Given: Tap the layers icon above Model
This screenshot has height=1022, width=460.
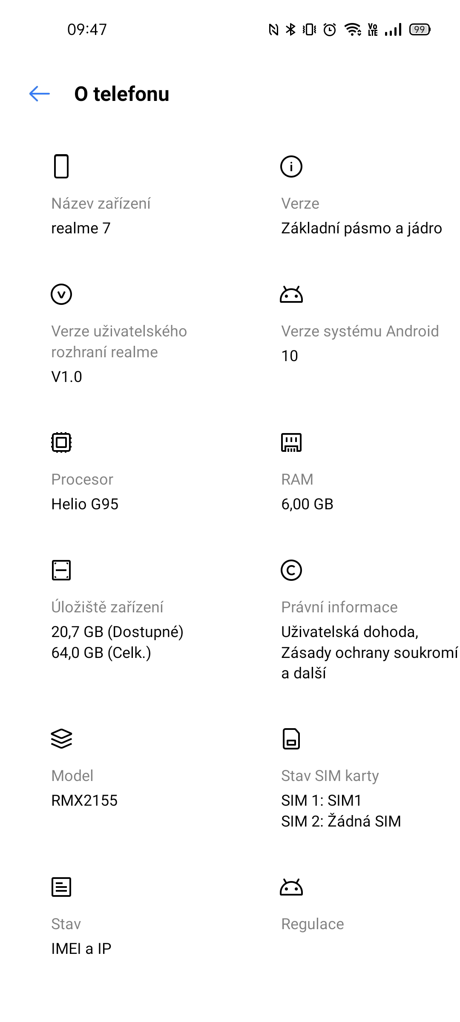Looking at the screenshot, I should click(x=61, y=739).
